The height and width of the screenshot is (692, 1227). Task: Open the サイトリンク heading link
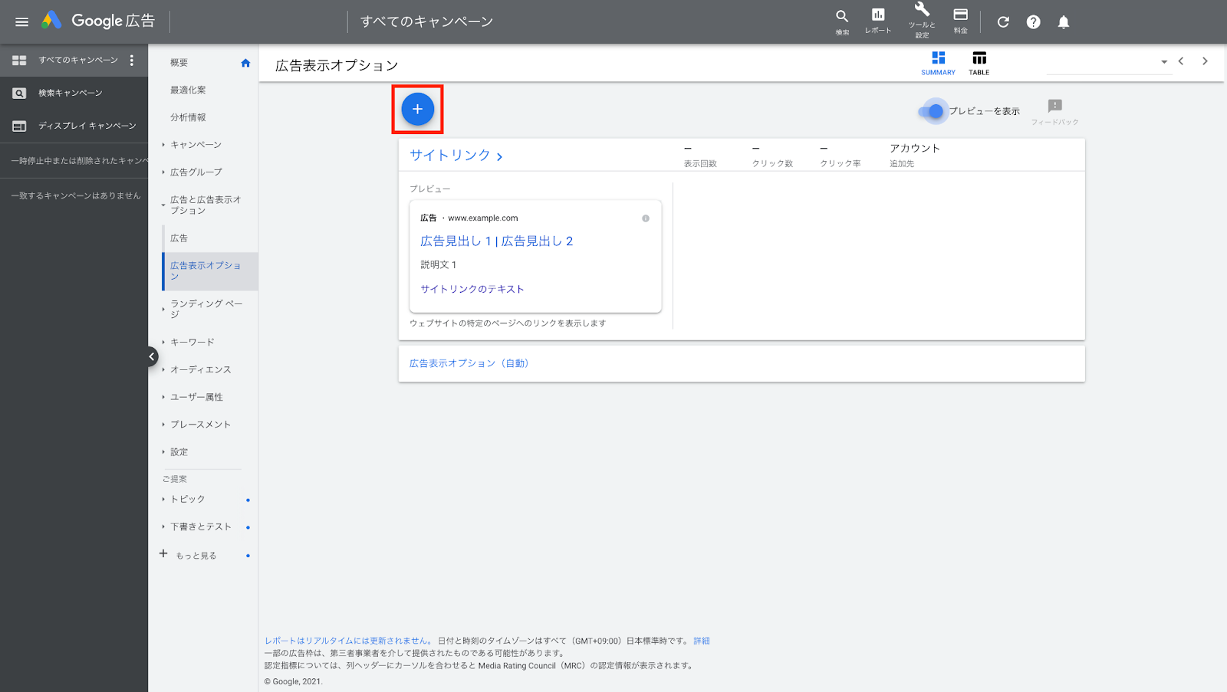coord(456,156)
